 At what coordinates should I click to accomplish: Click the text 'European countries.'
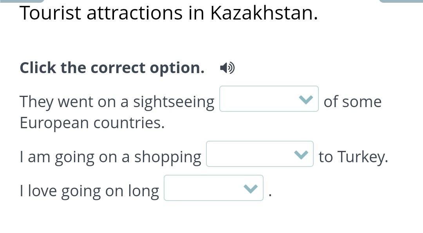point(92,123)
